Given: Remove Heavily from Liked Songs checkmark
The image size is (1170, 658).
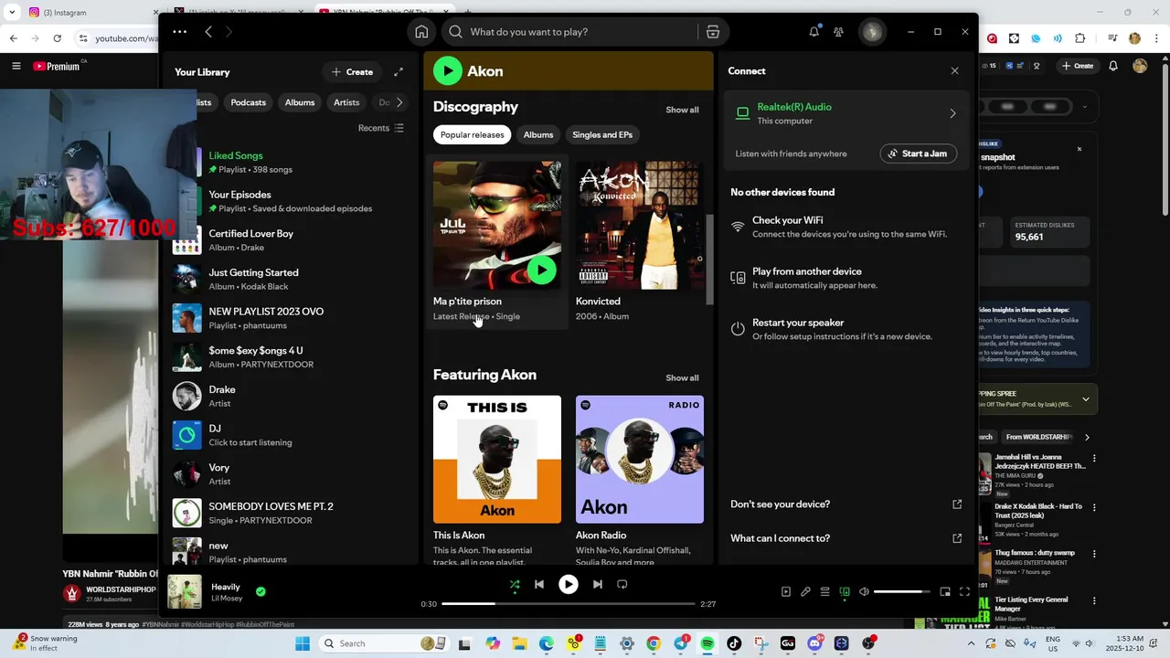Looking at the screenshot, I should pos(261,591).
